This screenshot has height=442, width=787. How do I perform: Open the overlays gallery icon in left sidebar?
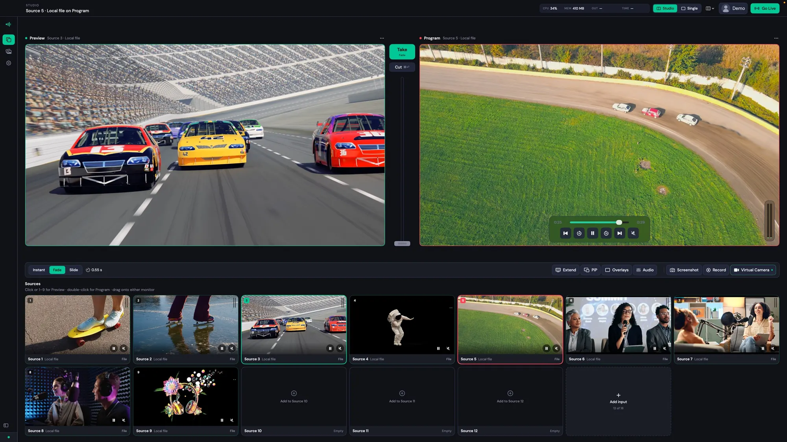tap(8, 51)
